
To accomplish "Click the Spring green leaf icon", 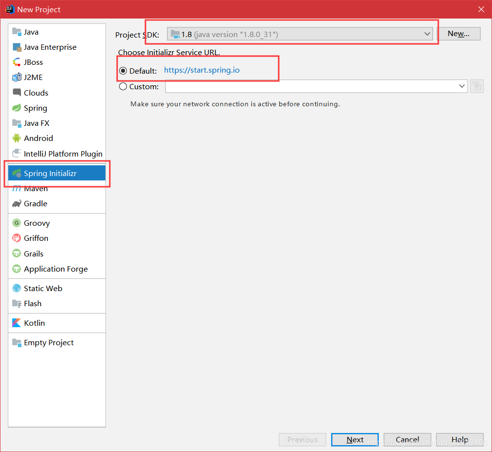I will click(x=17, y=108).
